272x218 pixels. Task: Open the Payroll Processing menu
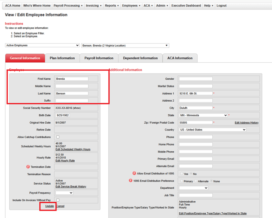68,6
